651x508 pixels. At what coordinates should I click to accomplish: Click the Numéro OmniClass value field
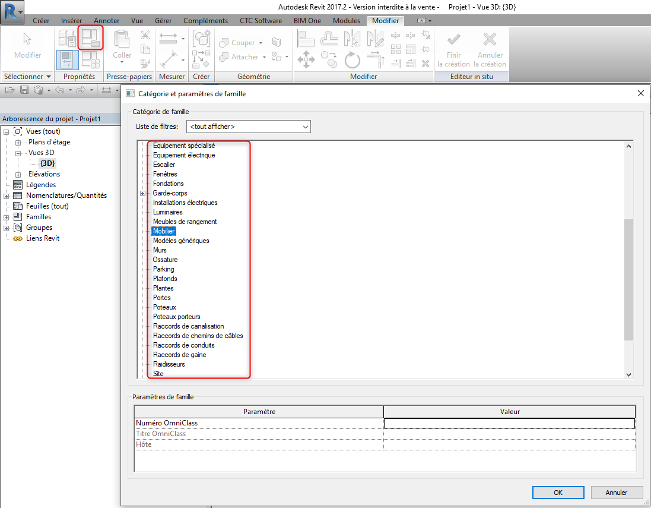(509, 423)
